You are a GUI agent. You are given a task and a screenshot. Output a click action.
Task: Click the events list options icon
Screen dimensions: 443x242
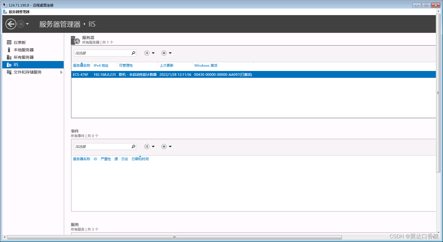147,147
